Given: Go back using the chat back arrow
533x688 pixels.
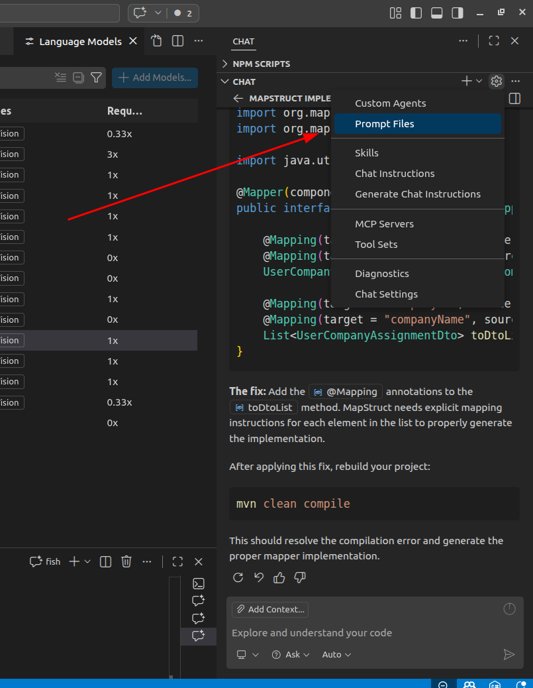Looking at the screenshot, I should (x=238, y=98).
